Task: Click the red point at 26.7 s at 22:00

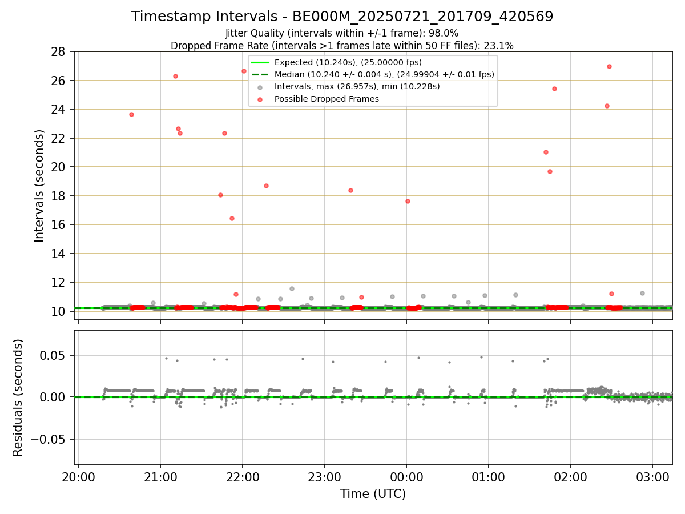Action: pos(244,71)
